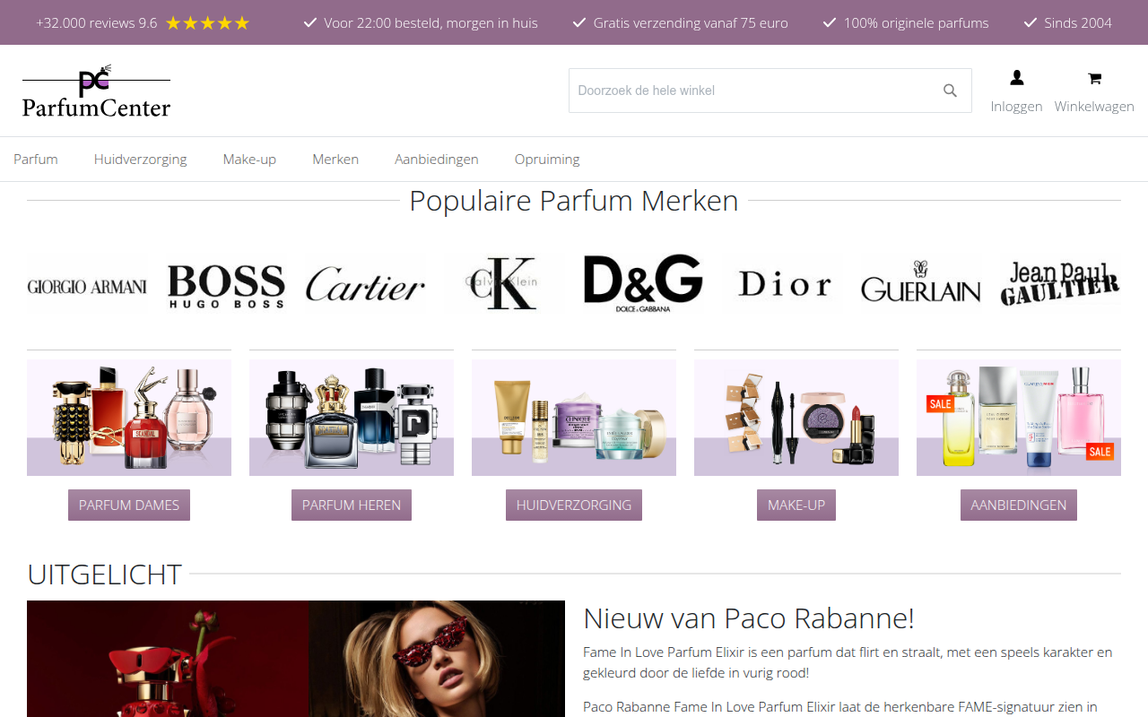Click the Make-up category button
Viewport: 1148px width, 717px height.
point(796,505)
